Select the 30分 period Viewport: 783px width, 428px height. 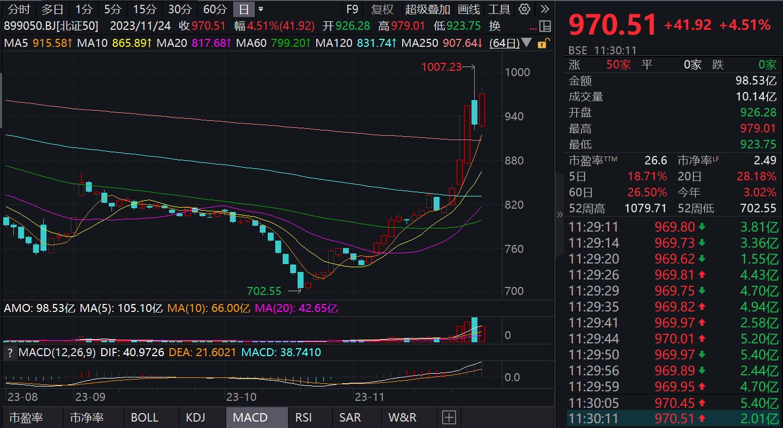[180, 9]
